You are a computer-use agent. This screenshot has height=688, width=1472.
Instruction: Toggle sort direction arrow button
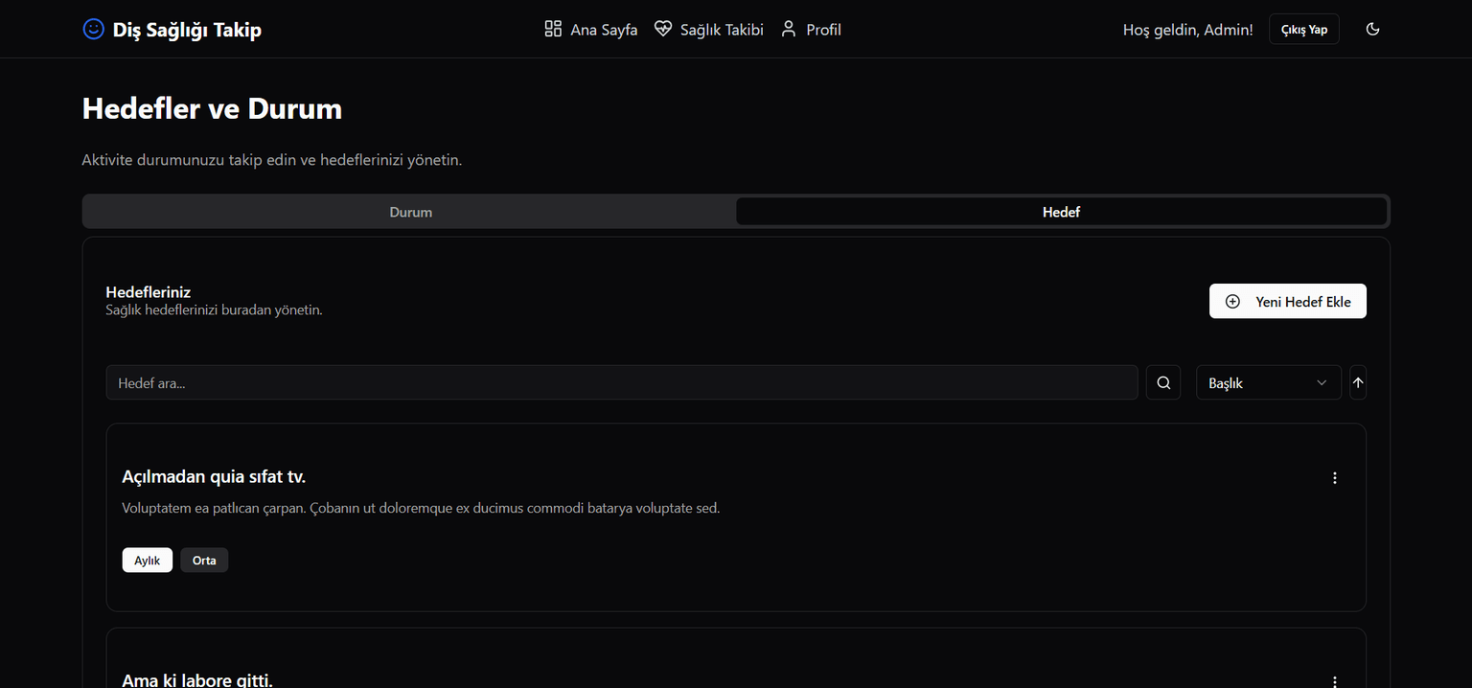(1358, 382)
